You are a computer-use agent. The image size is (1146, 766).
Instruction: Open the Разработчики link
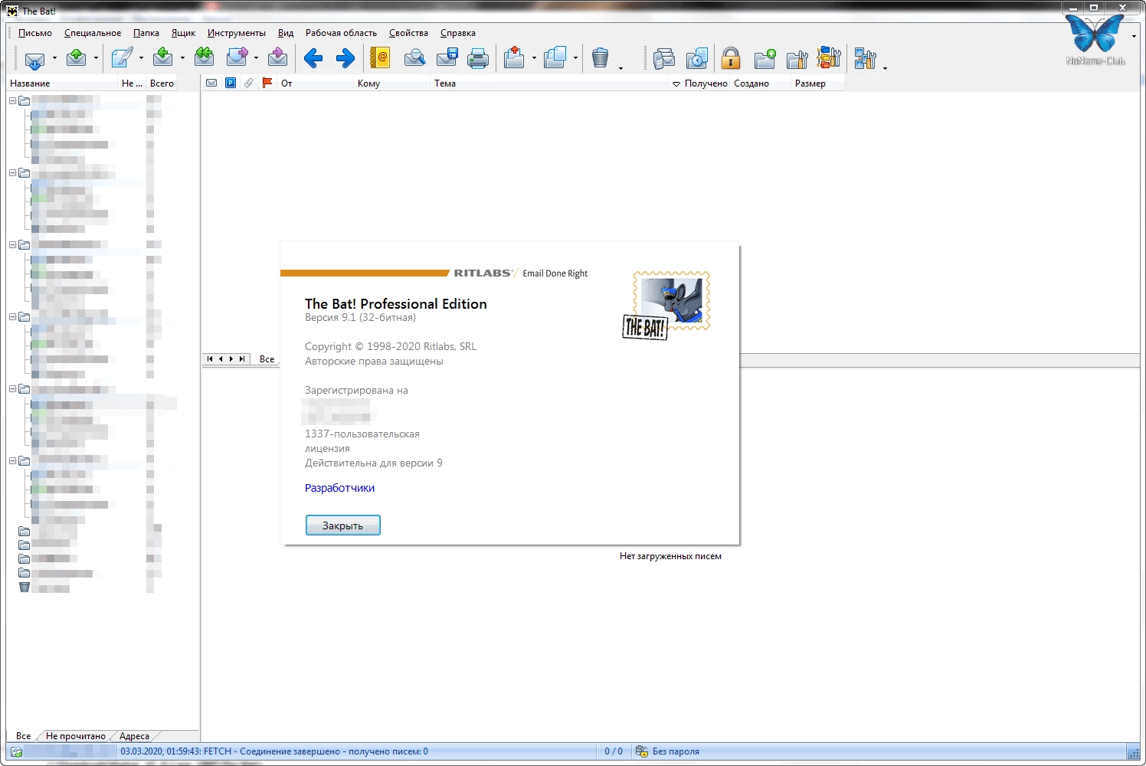(x=339, y=488)
